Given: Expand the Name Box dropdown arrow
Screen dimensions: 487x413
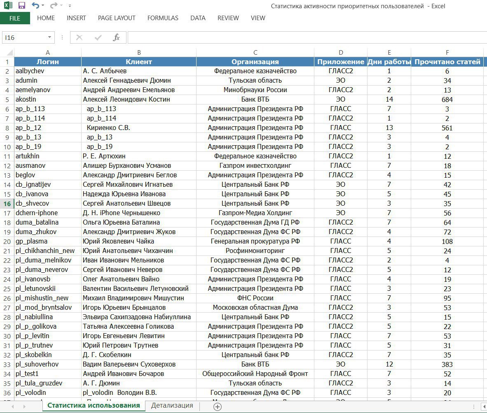Looking at the screenshot, I should click(50, 37).
